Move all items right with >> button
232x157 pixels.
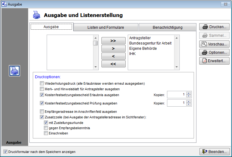click(113, 41)
